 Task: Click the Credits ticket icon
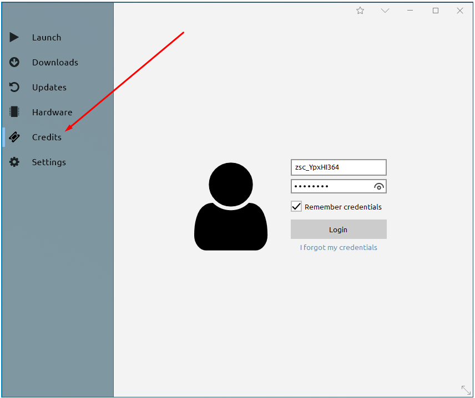(14, 137)
